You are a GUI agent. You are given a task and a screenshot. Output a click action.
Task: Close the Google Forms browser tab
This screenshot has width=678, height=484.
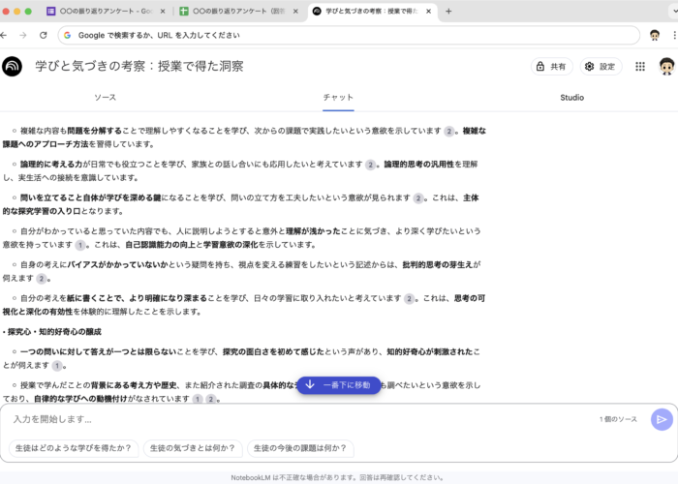(x=163, y=12)
